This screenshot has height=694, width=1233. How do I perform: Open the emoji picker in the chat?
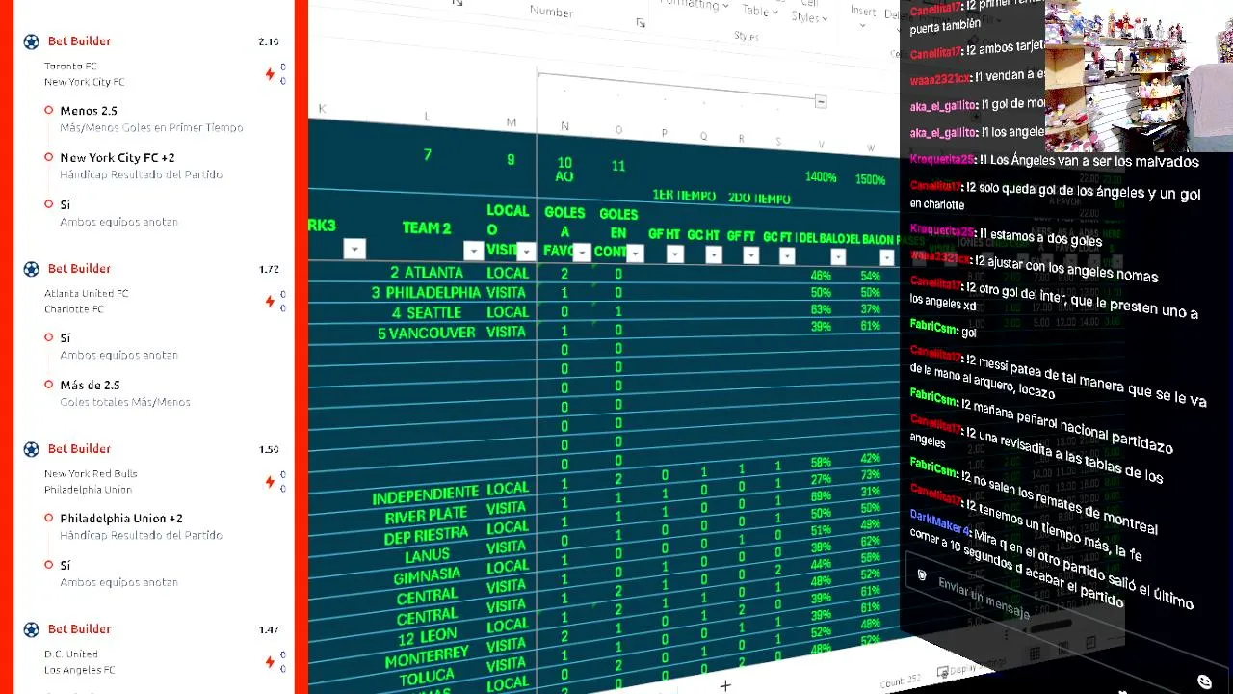pos(1204,681)
